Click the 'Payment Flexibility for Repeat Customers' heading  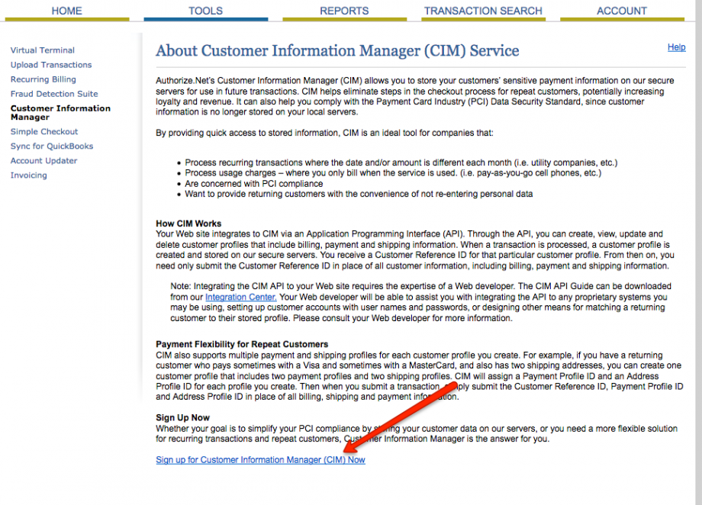coord(242,344)
